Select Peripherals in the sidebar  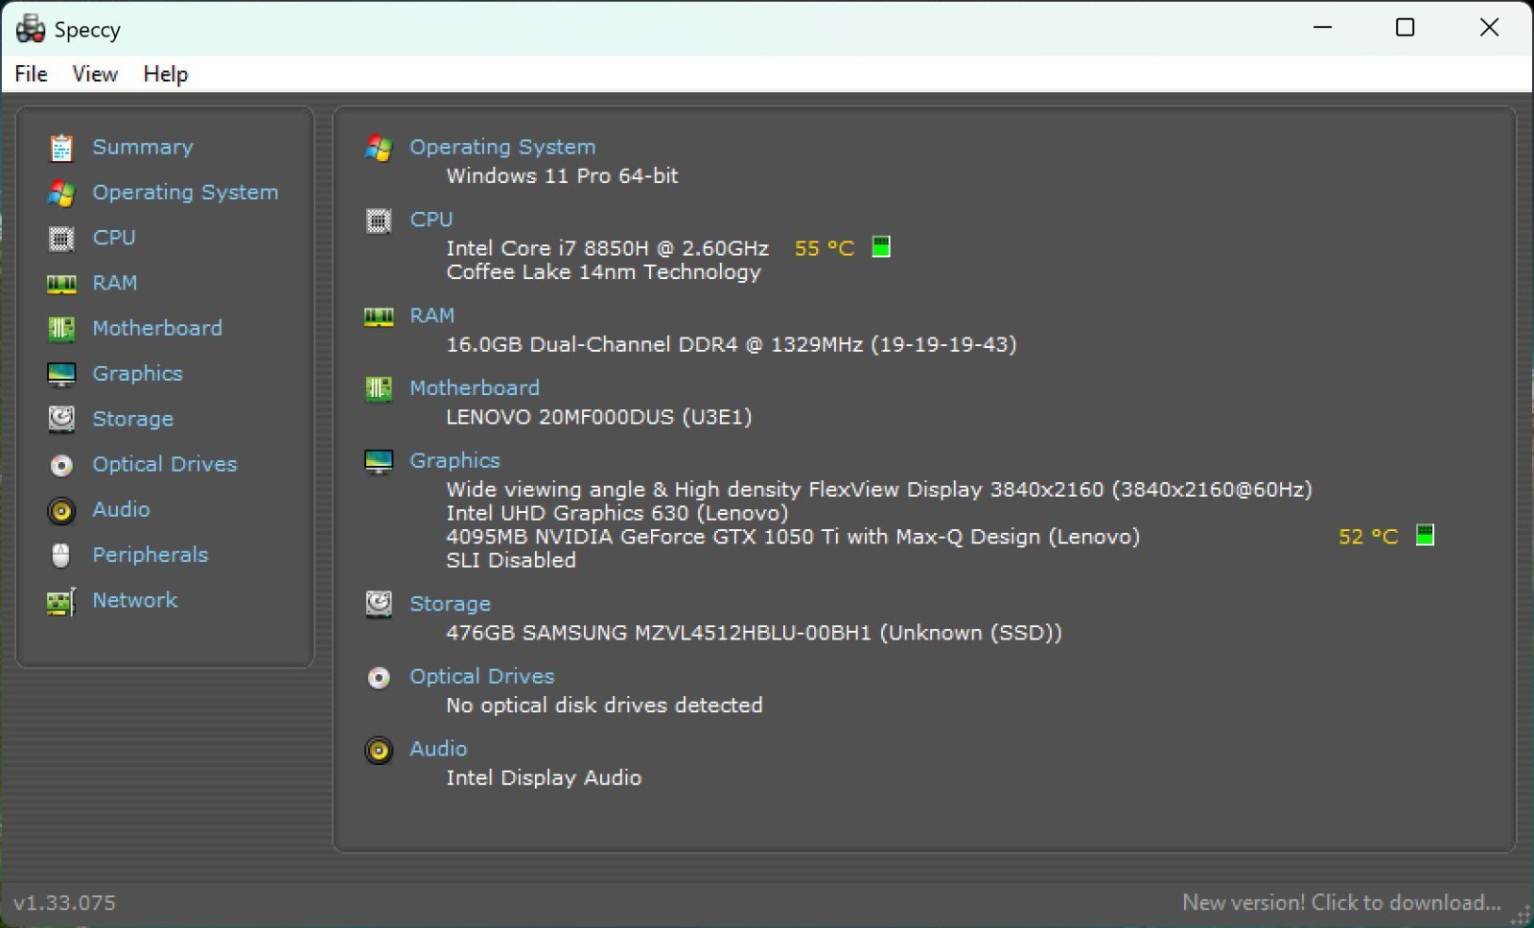click(x=150, y=554)
